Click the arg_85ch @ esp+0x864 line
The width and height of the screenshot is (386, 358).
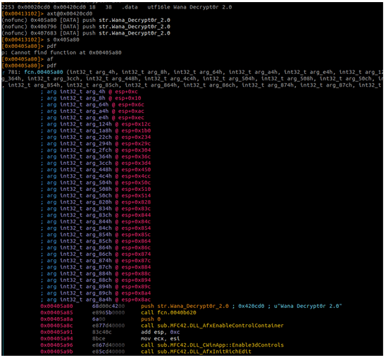click(96, 241)
